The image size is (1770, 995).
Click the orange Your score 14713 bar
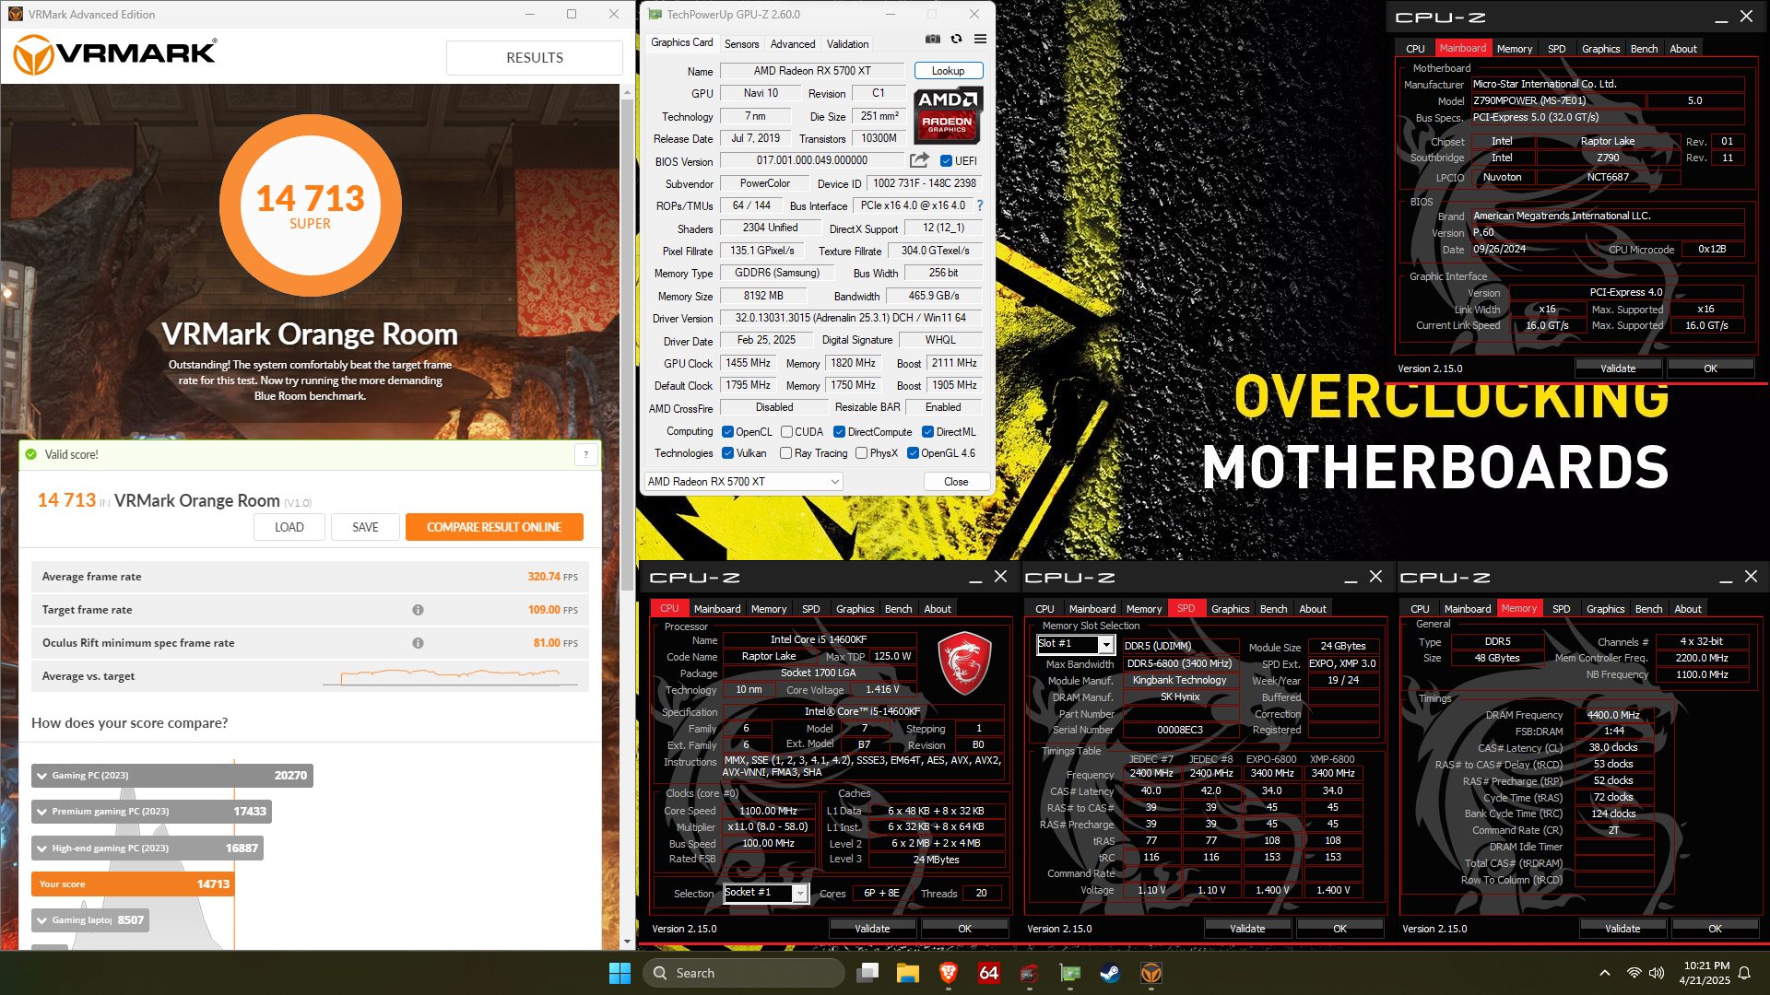(x=132, y=884)
